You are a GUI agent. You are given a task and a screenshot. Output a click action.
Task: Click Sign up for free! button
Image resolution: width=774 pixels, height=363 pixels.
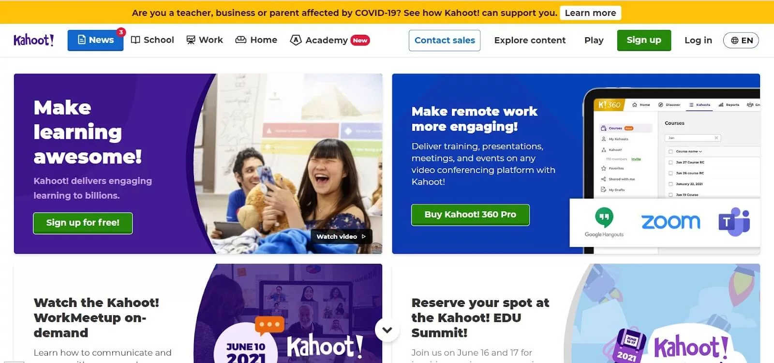83,223
